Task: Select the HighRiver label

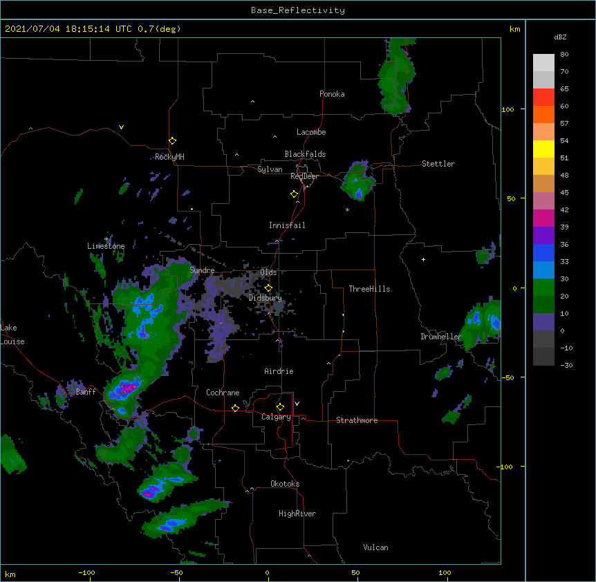Action: 297,514
